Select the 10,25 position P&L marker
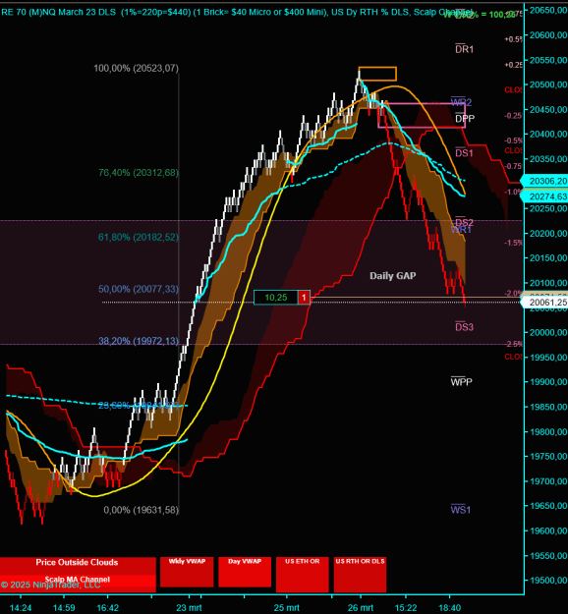This screenshot has width=568, height=614. pos(276,298)
